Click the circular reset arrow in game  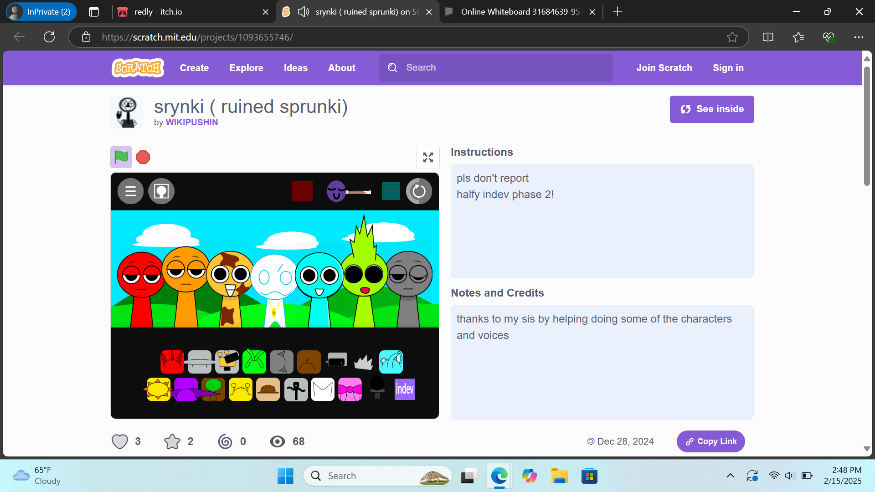pos(419,191)
